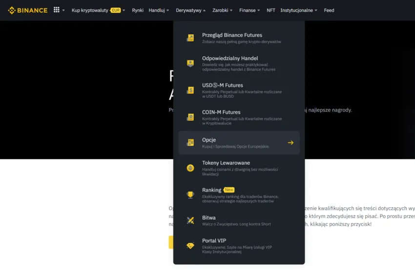The height and width of the screenshot is (279, 415).
Task: Click the USDⓈ-M Futures dollar icon
Action: tap(190, 90)
